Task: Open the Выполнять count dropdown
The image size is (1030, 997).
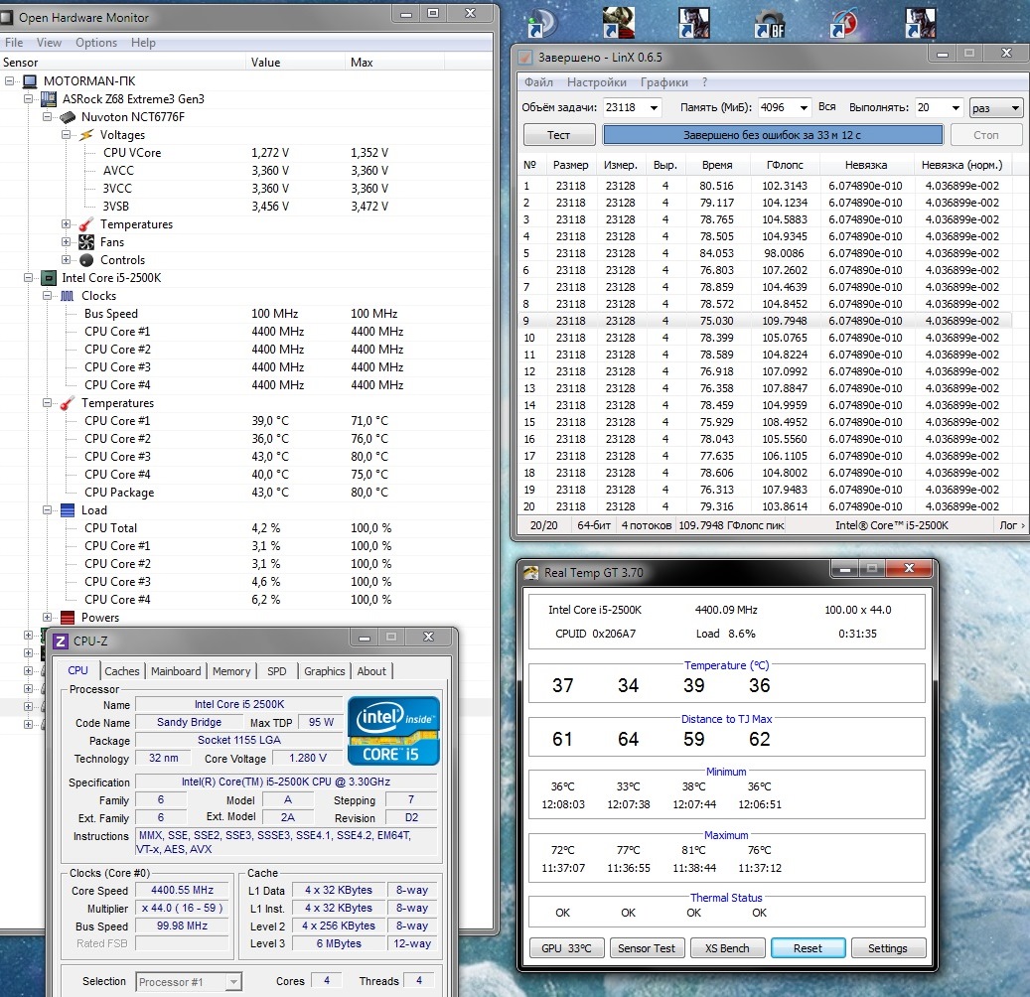Action: click(956, 107)
